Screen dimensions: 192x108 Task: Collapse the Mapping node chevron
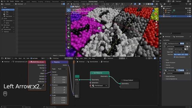pos(53,62)
